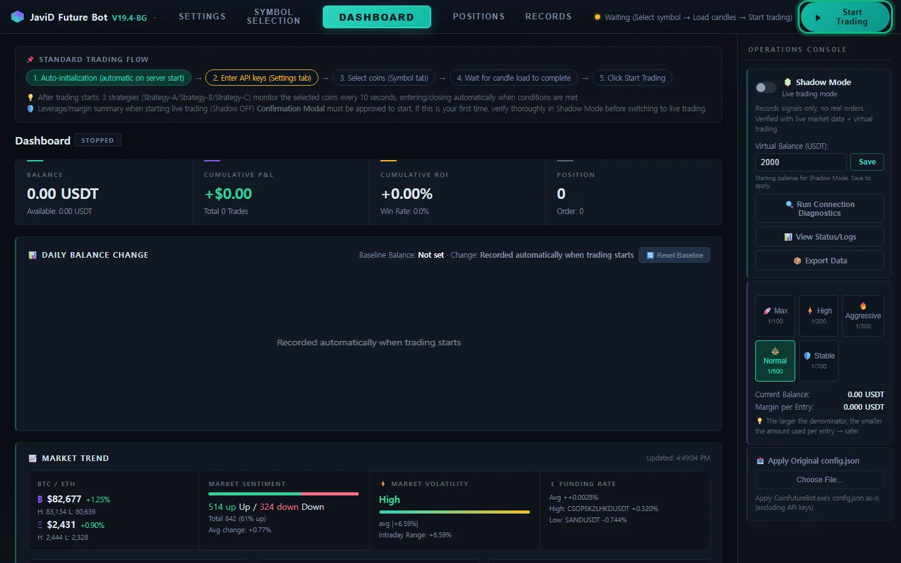901x563 pixels.
Task: Select the Stable 1/700 risk mode
Action: [819, 361]
